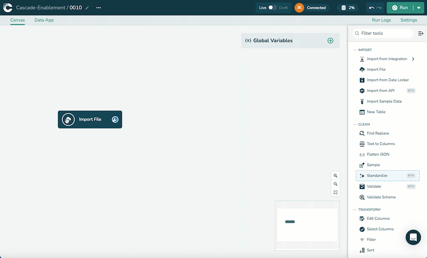Image resolution: width=427 pixels, height=258 pixels.
Task: Collapse the CLEAN tools section
Action: point(354,124)
